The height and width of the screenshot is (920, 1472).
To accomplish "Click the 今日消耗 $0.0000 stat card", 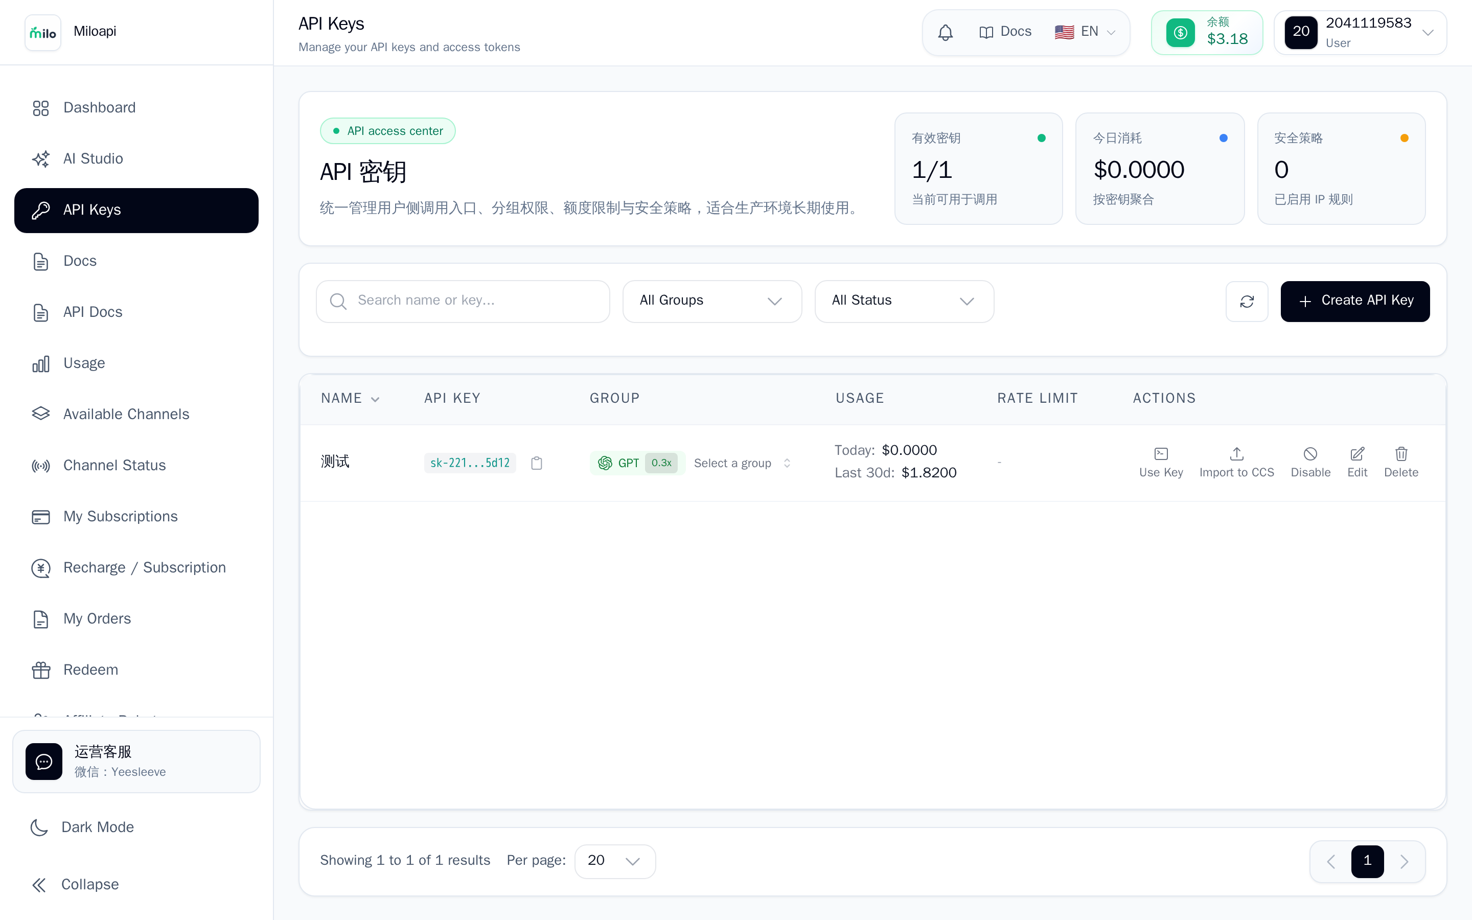I will 1159,169.
